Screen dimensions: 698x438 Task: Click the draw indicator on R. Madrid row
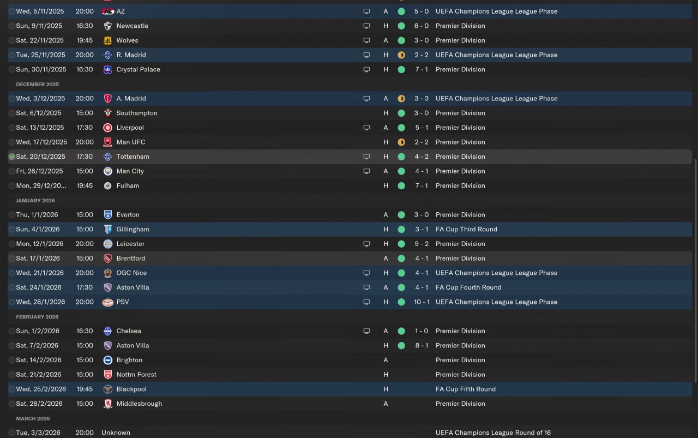[x=401, y=55]
